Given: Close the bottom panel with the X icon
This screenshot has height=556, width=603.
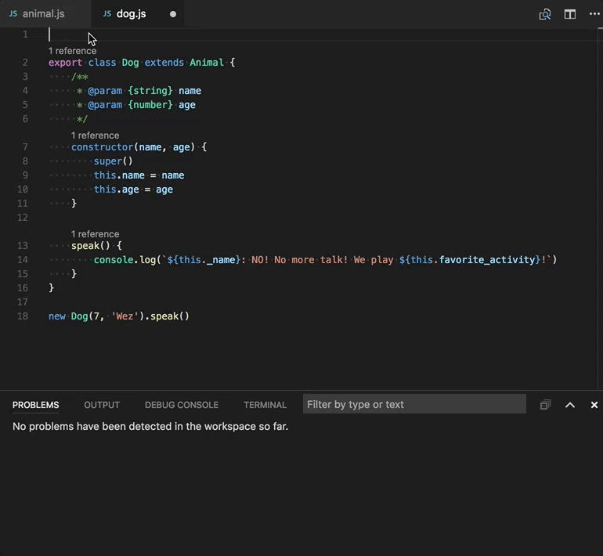Looking at the screenshot, I should coord(594,405).
